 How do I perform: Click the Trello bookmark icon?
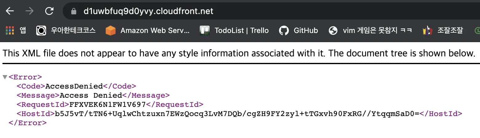[205, 31]
